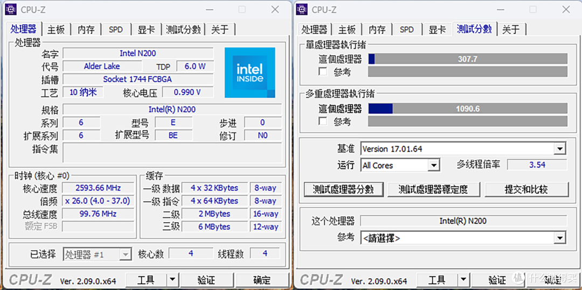The width and height of the screenshot is (582, 290).
Task: Click the 多线程倍率 value 3.54
Action: coord(537,165)
